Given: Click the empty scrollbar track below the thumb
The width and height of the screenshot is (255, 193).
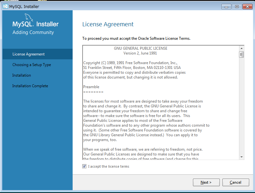Looking at the screenshot, I should pyautogui.click(x=242, y=106).
